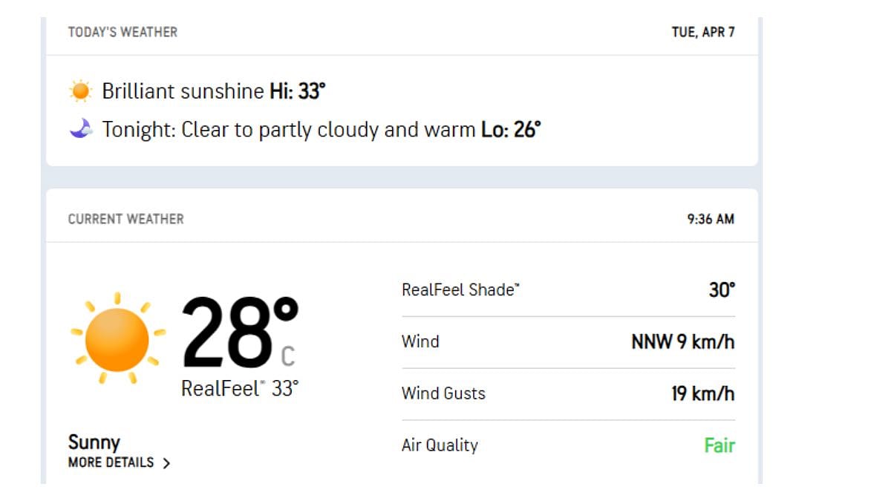
Task: Click the green Fair air quality value
Action: (719, 445)
